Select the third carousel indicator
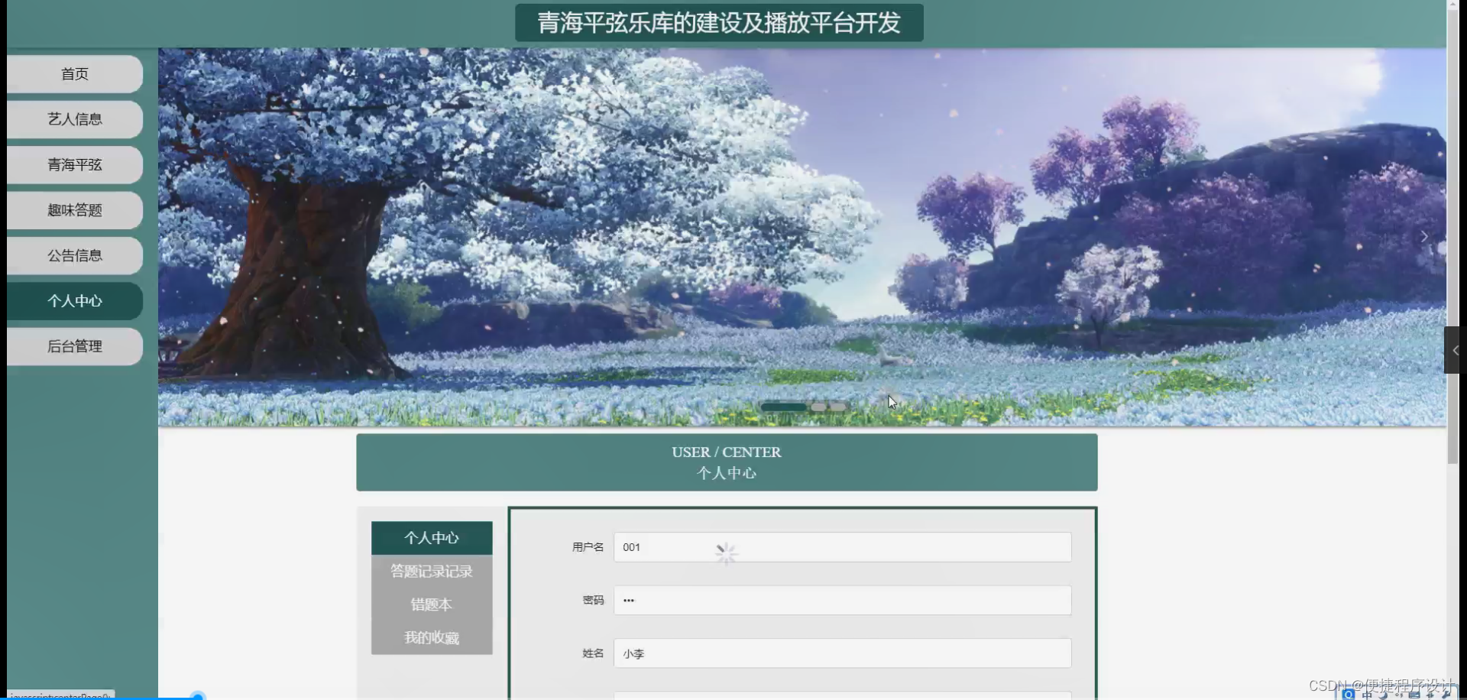The image size is (1467, 700). point(838,407)
